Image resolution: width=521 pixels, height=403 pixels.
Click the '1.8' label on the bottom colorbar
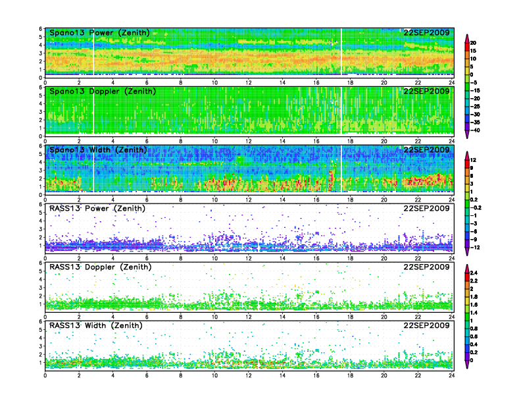(474, 296)
